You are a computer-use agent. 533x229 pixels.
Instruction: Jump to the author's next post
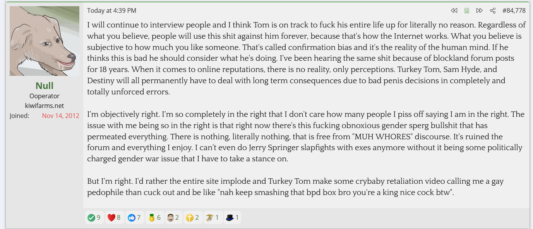pyautogui.click(x=479, y=10)
